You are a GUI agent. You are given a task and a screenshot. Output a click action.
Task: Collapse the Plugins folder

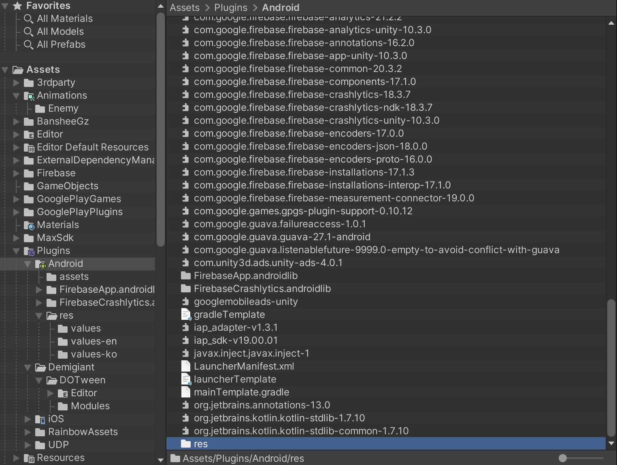(16, 251)
